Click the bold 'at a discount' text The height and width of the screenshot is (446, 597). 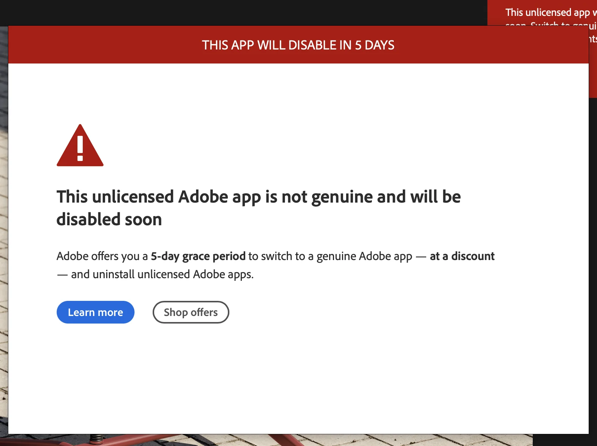[462, 256]
